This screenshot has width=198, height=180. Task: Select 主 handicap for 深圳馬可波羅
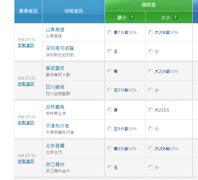[110, 51]
